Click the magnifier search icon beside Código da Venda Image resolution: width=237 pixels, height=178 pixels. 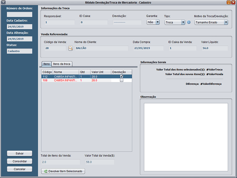click(x=71, y=48)
